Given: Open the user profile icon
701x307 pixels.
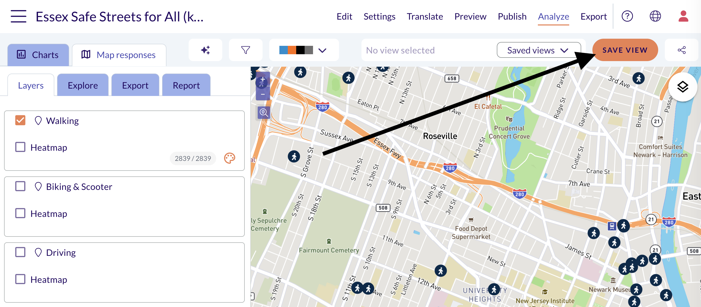Looking at the screenshot, I should pyautogui.click(x=683, y=16).
